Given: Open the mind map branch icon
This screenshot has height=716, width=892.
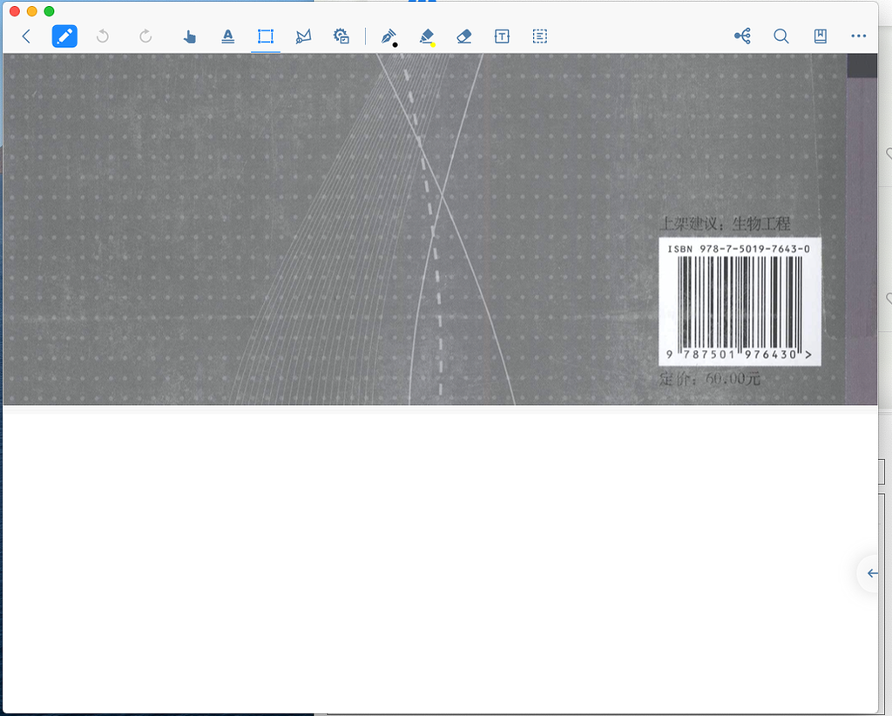Looking at the screenshot, I should click(x=742, y=37).
